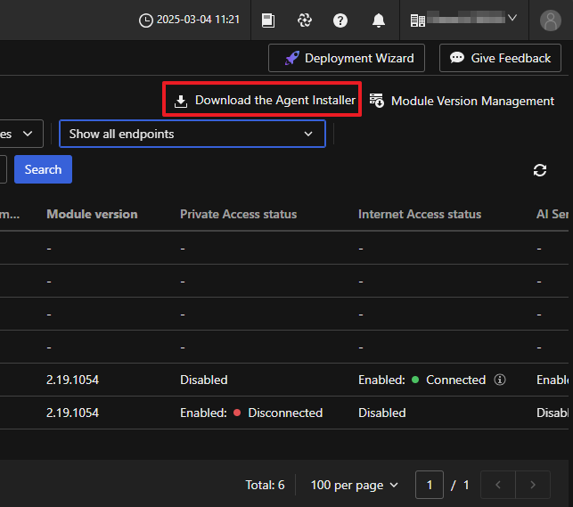Open the help question mark icon
Image resolution: width=573 pixels, height=507 pixels.
[340, 20]
